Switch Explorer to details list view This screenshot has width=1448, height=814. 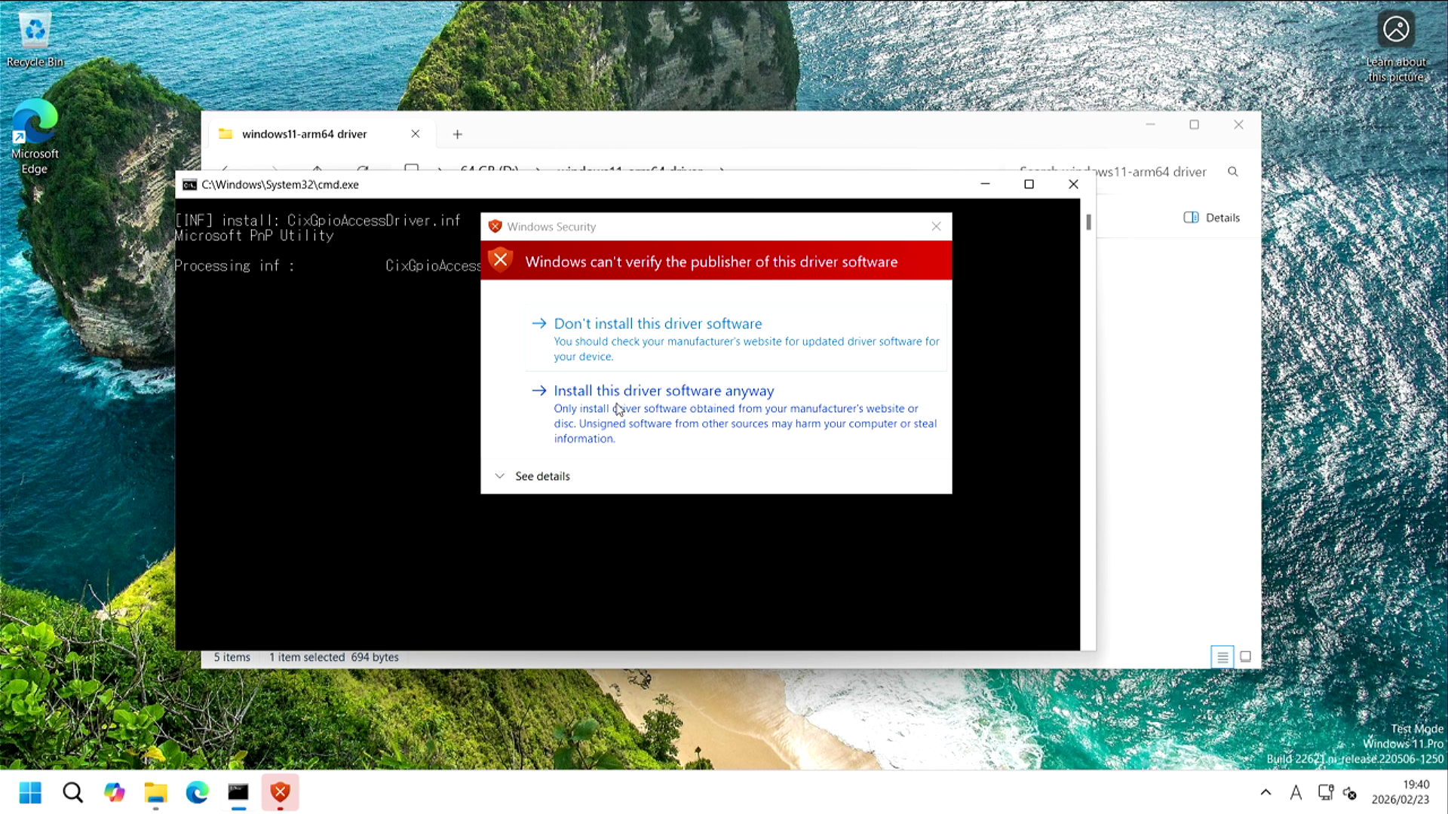click(x=1222, y=657)
